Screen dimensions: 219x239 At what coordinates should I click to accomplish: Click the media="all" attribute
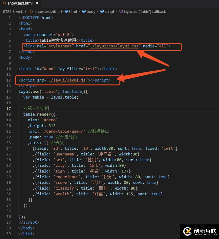(x=155, y=46)
